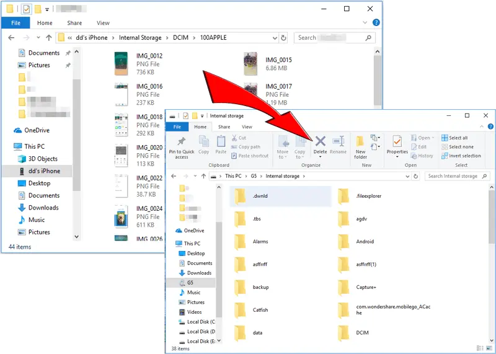This screenshot has width=496, height=354.
Task: Select the Capture+ folder
Action: tap(357, 287)
